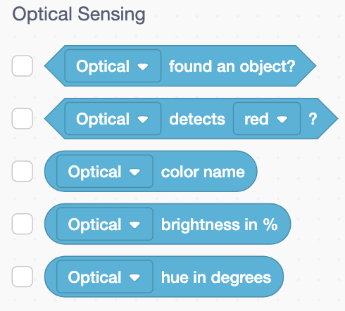345x311 pixels.
Task: Select the detects red boolean block text
Action: 197,119
